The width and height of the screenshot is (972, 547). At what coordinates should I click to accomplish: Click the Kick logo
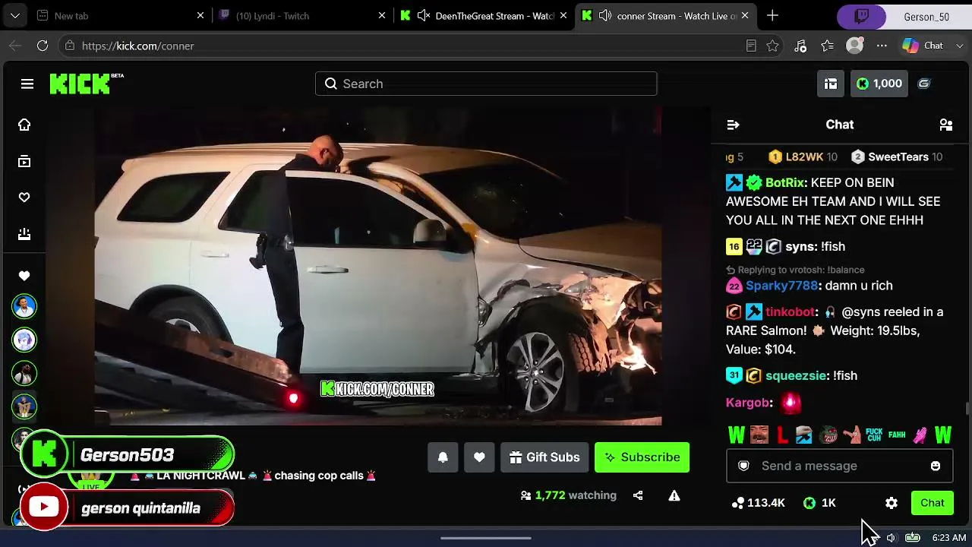(80, 84)
